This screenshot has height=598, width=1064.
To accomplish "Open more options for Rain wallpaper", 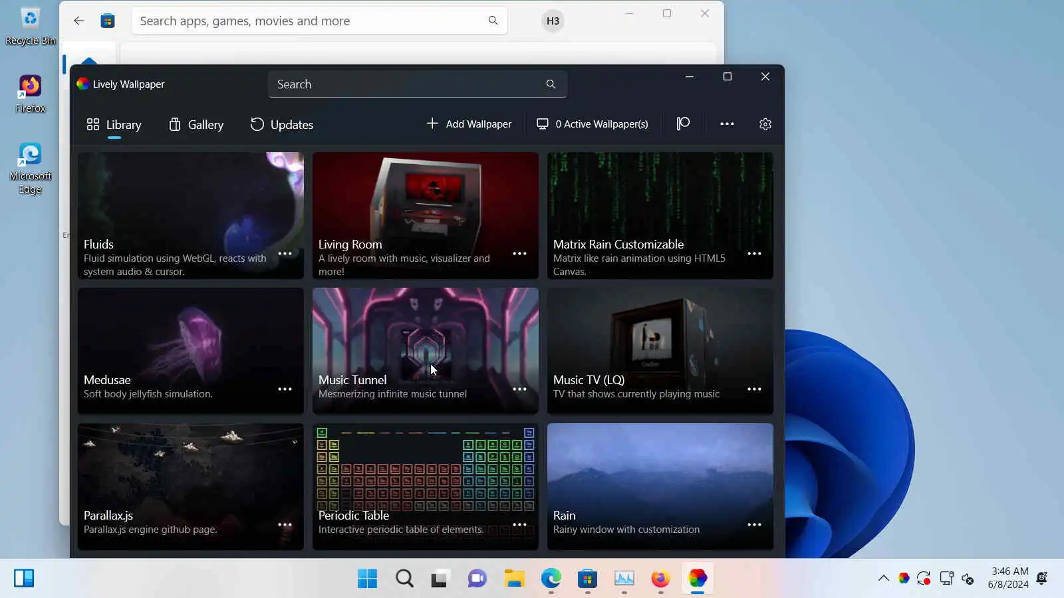I will pyautogui.click(x=754, y=525).
